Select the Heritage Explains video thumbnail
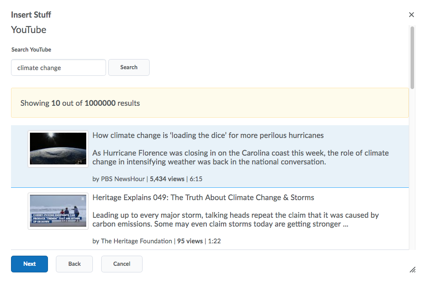The height and width of the screenshot is (283, 422). tap(58, 211)
